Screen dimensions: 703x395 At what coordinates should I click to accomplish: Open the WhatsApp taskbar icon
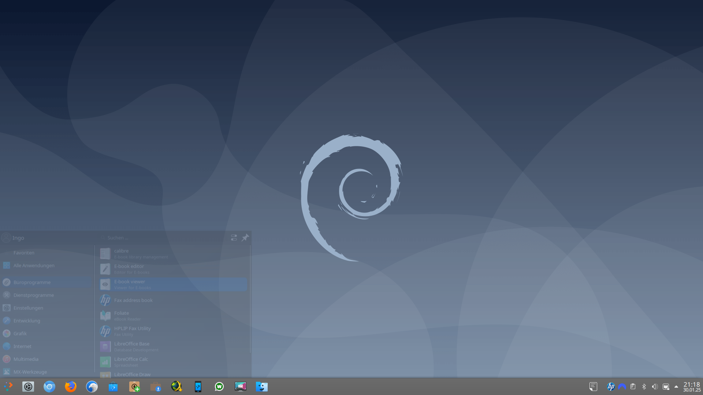pos(219,387)
